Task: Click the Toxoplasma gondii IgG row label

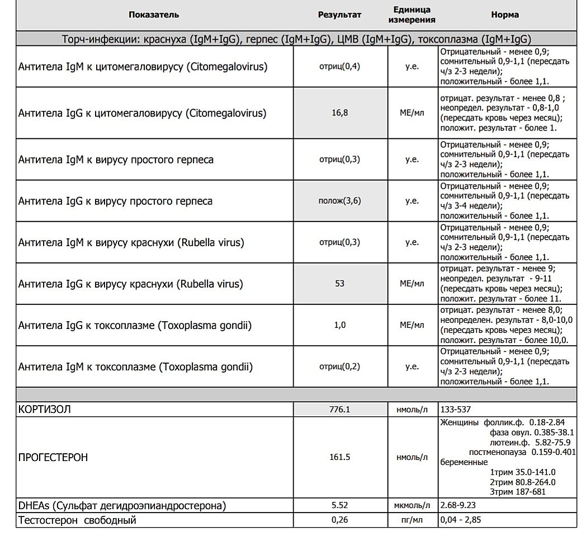Action: coord(135,325)
